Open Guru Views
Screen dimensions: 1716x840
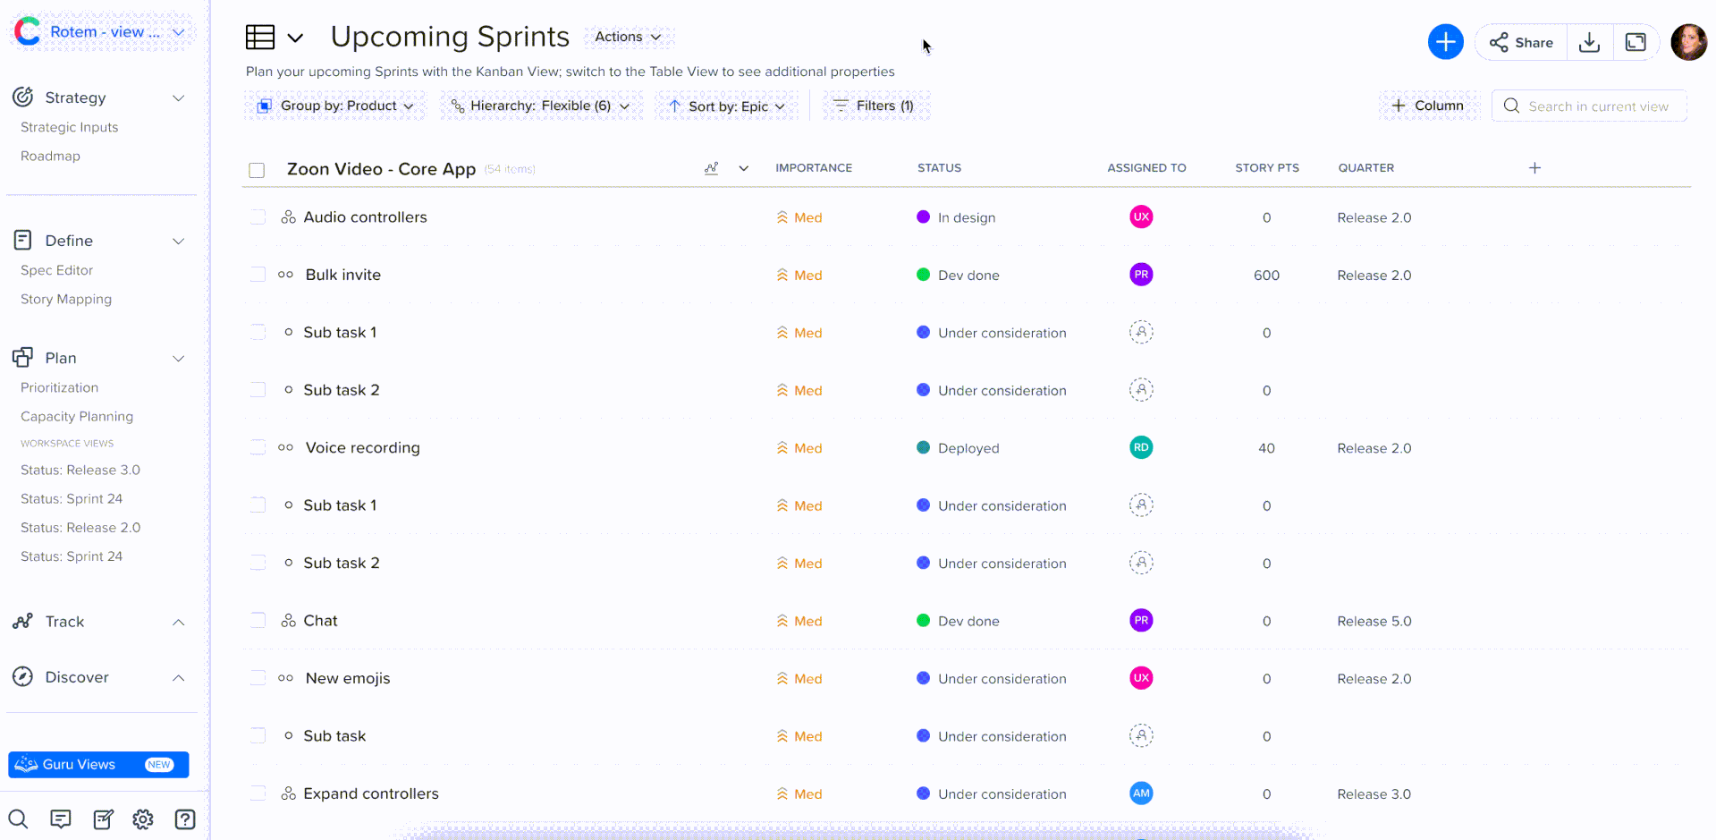pos(98,764)
